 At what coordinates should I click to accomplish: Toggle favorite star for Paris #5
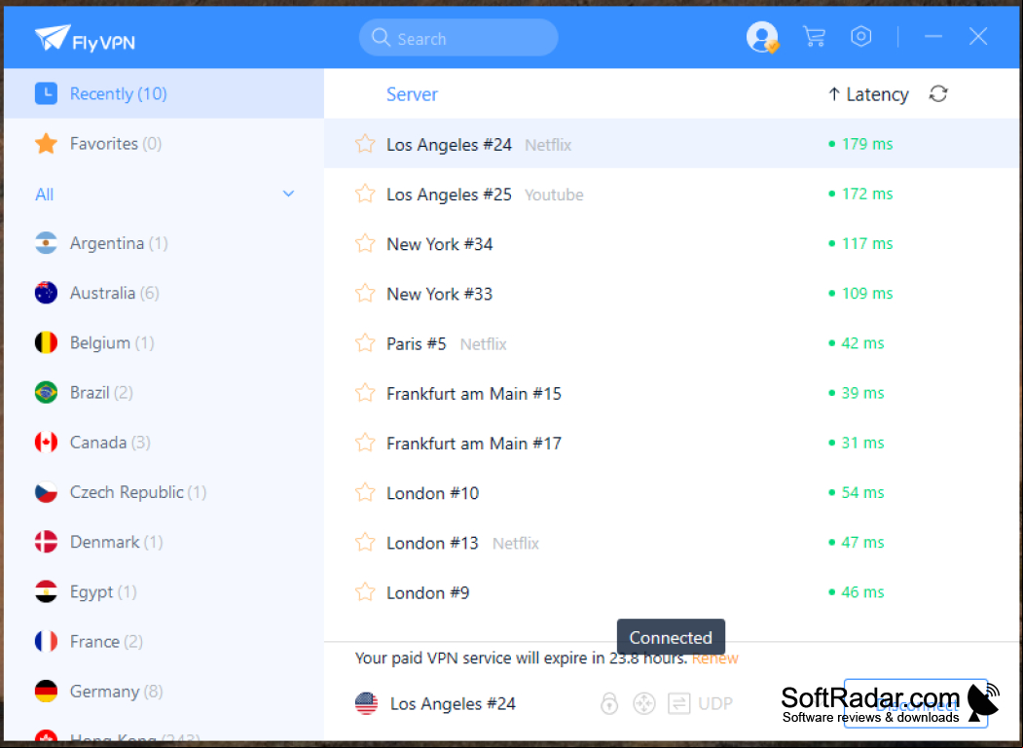coord(365,343)
